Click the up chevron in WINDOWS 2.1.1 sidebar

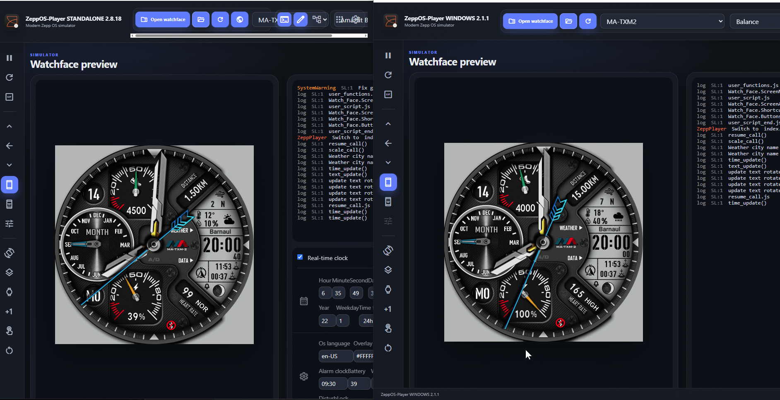(388, 124)
